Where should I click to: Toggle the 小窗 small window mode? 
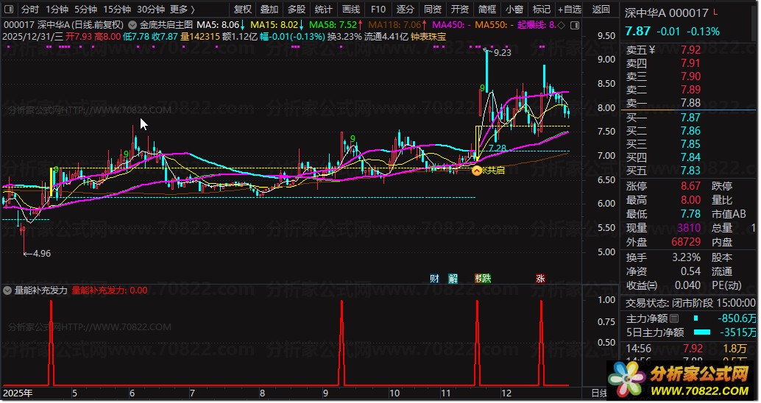point(514,10)
